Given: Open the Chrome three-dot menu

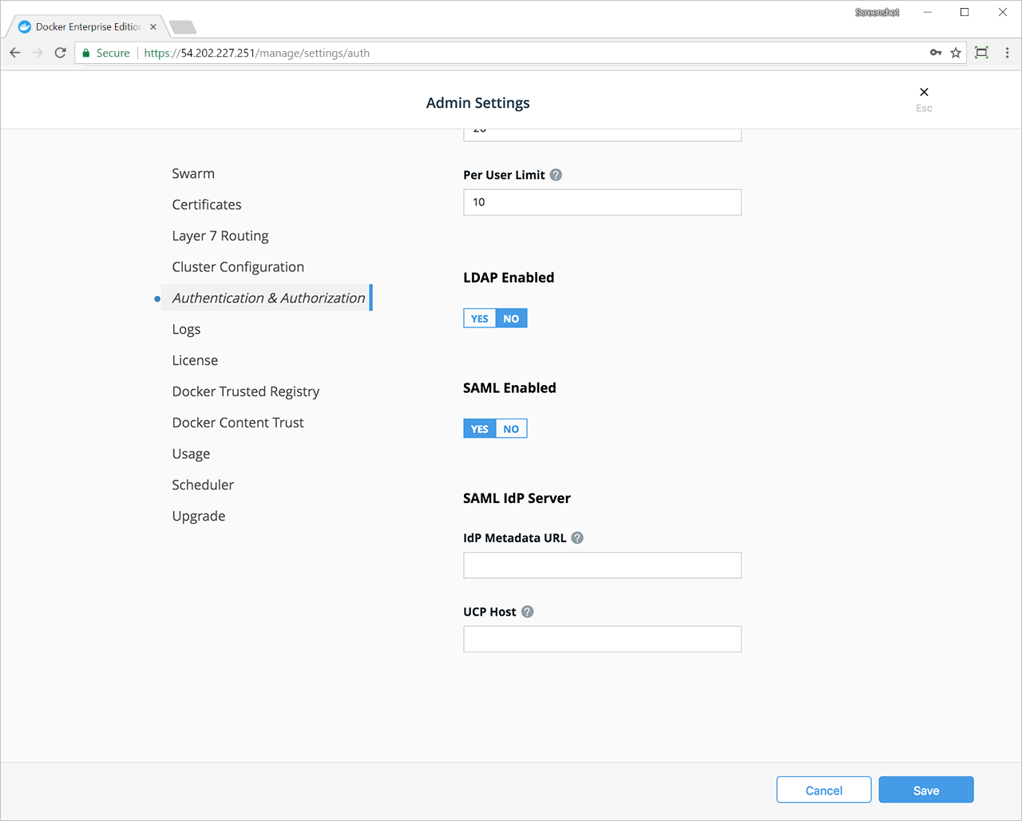Looking at the screenshot, I should pyautogui.click(x=1007, y=53).
